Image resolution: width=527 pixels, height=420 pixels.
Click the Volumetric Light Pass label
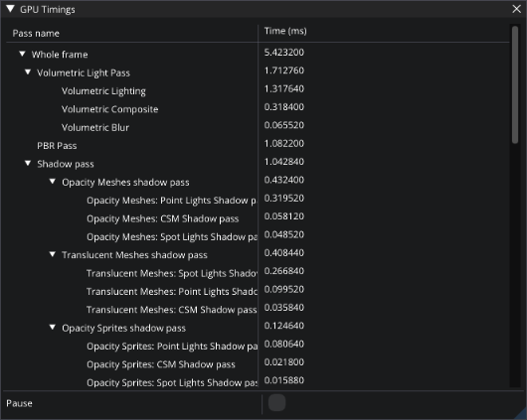(x=84, y=72)
